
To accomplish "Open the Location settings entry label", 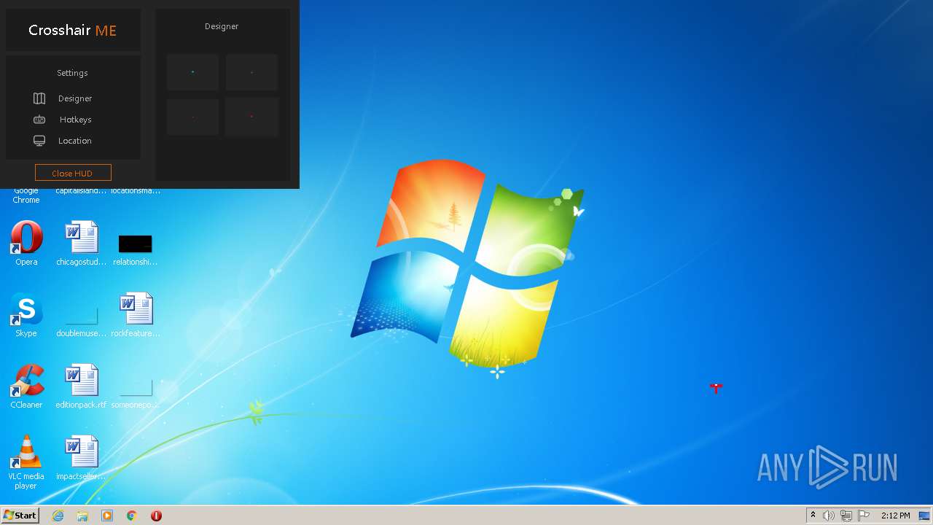I will click(x=75, y=141).
